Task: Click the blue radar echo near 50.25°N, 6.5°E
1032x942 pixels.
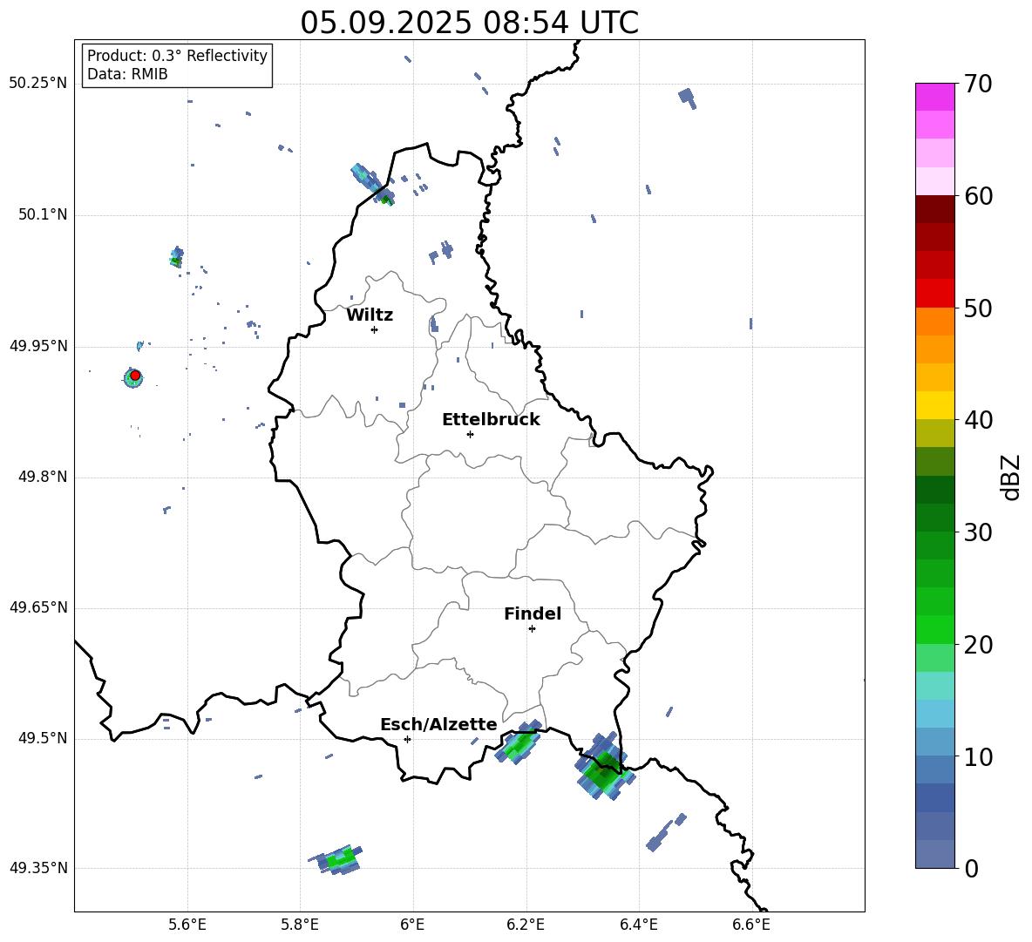Action: (687, 98)
